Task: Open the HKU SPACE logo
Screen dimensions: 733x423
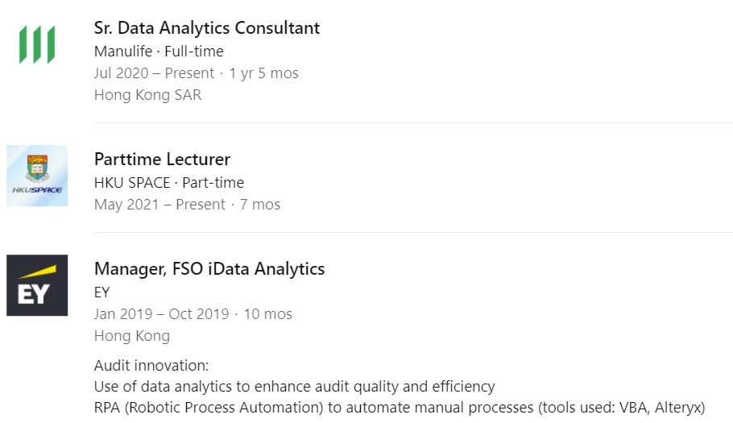Action: point(37,176)
